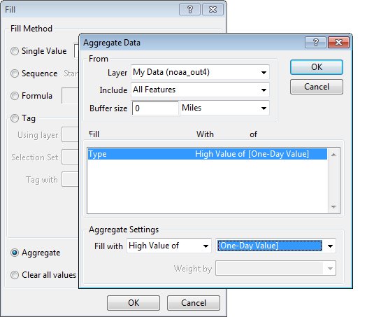
Task: Click Cancel in the Fill dialog
Action: (x=194, y=303)
